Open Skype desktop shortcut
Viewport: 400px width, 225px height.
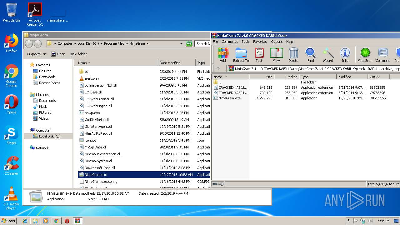11,135
